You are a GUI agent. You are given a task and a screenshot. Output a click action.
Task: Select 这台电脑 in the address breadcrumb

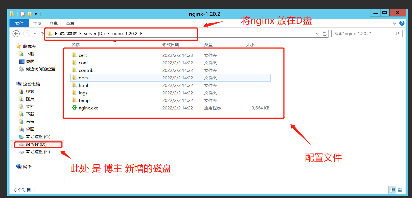[68, 34]
